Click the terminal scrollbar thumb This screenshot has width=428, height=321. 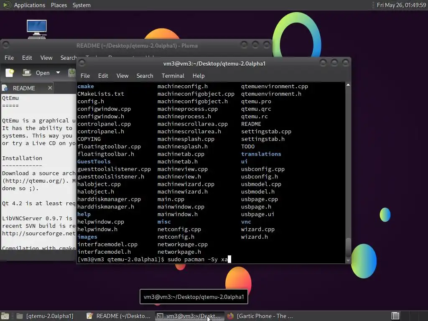[348, 247]
